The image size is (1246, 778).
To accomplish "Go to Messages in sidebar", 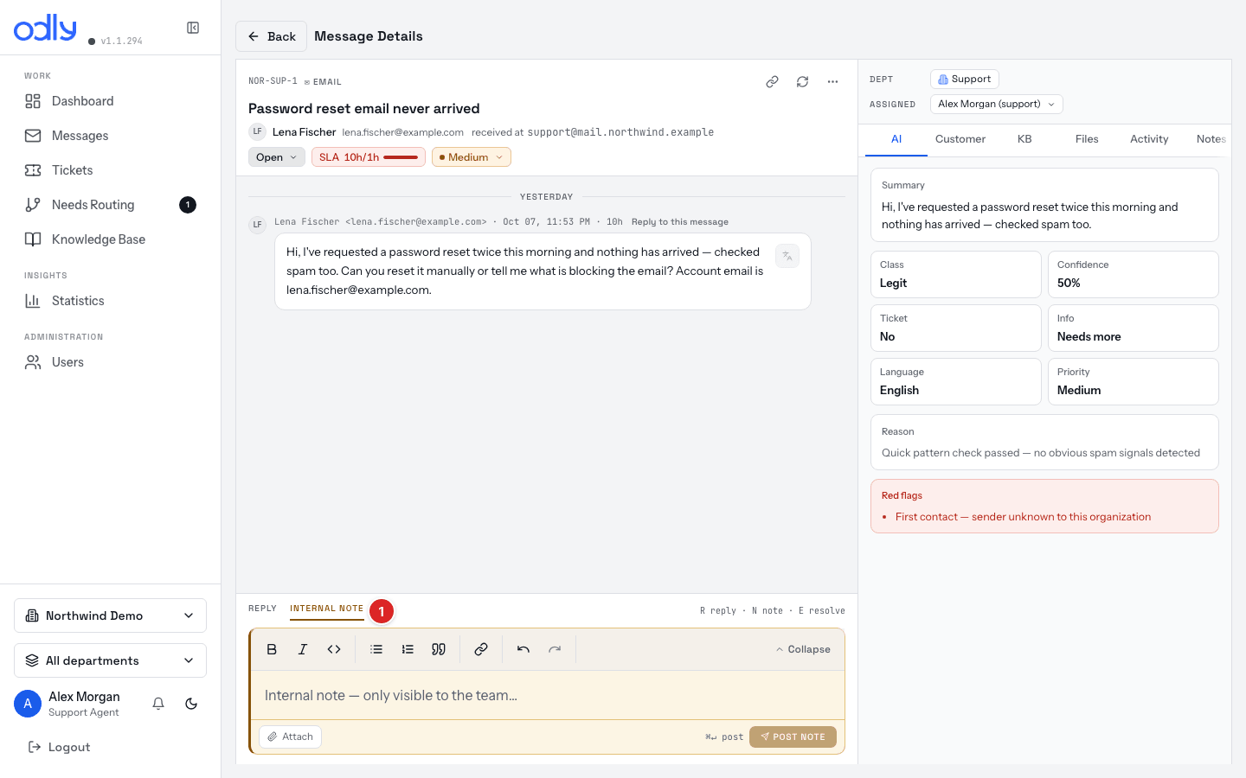I will 110,136.
